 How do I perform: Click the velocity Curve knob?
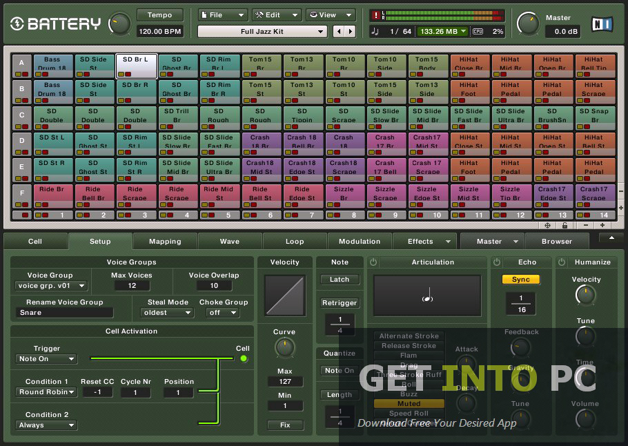285,347
